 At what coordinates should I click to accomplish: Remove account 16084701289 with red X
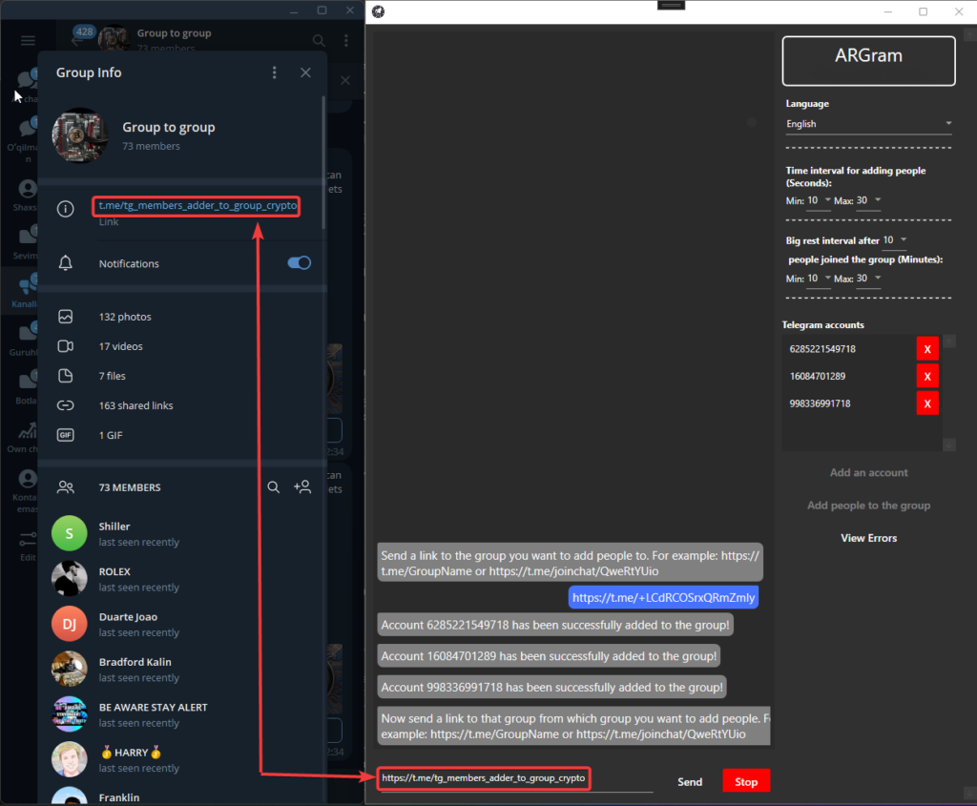[x=926, y=377]
